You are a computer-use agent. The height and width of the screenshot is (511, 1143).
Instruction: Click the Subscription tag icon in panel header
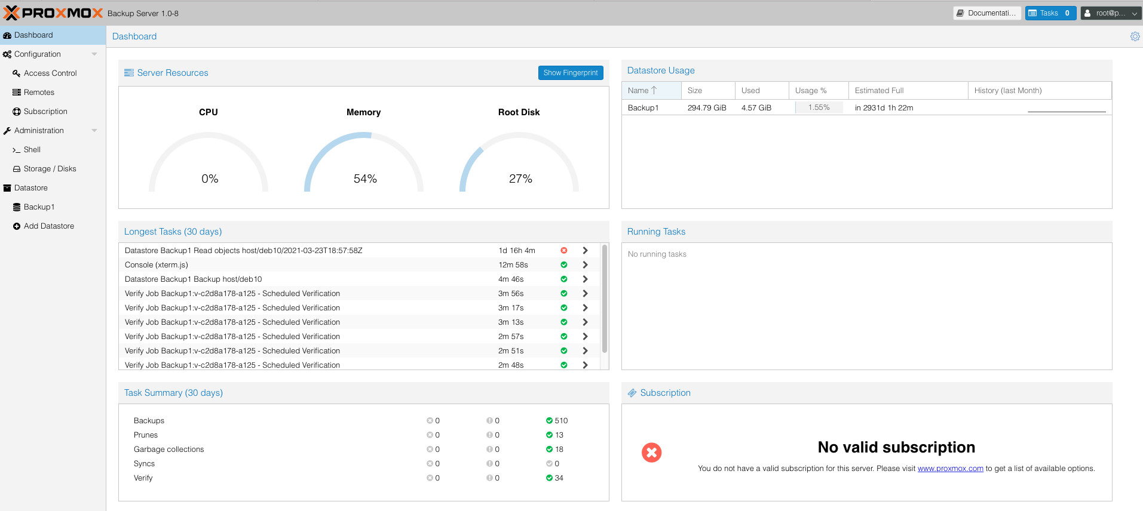(632, 393)
